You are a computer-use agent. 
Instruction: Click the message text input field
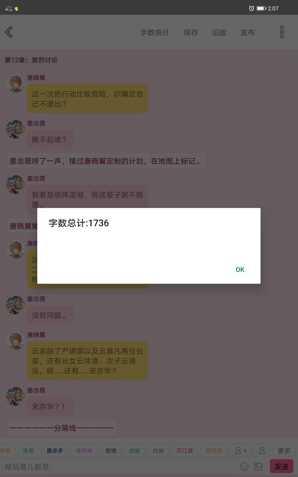120,466
